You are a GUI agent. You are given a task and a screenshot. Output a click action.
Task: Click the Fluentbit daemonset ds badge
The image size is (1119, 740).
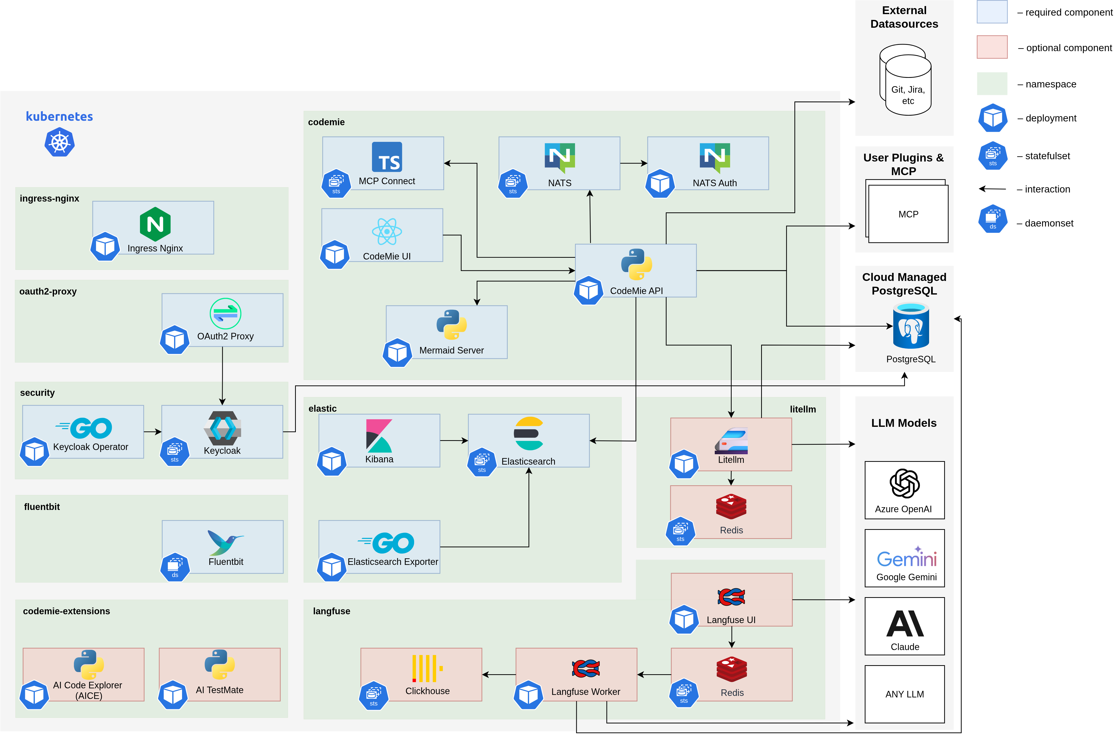[x=175, y=567]
